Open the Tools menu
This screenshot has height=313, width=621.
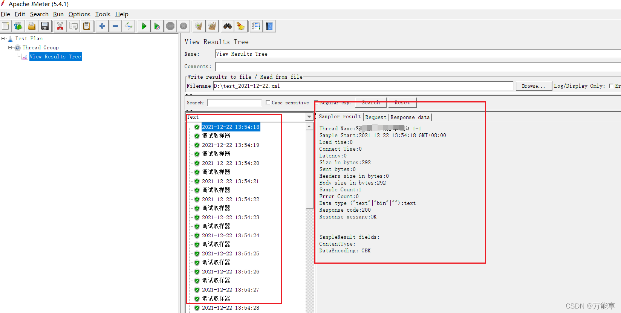pyautogui.click(x=103, y=14)
